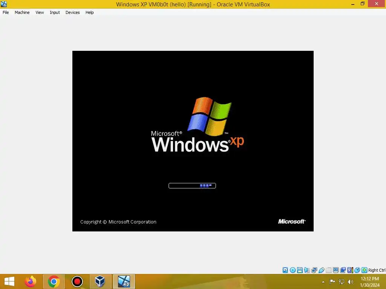The width and height of the screenshot is (386, 289).
Task: Open the Input menu
Action: [55, 12]
